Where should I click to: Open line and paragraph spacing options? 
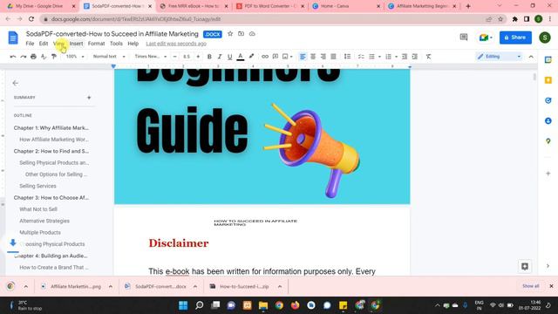click(x=347, y=57)
